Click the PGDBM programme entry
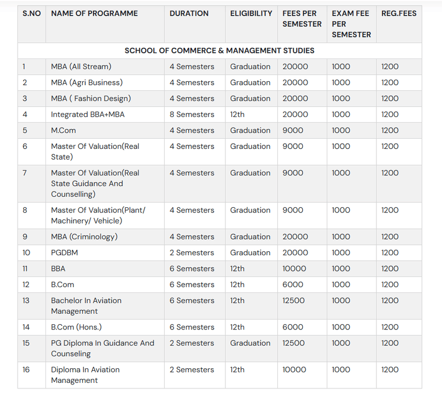The width and height of the screenshot is (442, 393). 63,253
